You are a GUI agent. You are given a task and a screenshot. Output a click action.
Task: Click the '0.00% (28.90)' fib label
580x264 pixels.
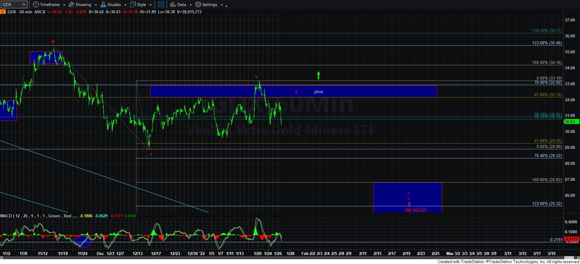(x=549, y=146)
